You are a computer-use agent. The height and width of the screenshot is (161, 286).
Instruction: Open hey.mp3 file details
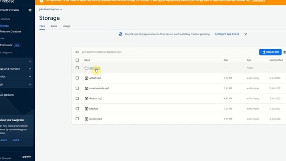(x=93, y=109)
